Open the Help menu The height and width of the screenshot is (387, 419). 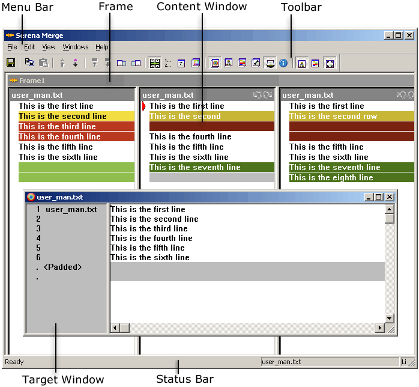[x=102, y=47]
